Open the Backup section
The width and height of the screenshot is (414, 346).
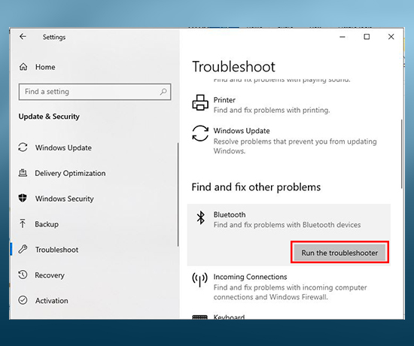[47, 224]
